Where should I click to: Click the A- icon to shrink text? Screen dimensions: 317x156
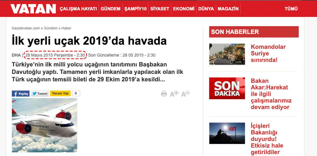click(x=185, y=93)
